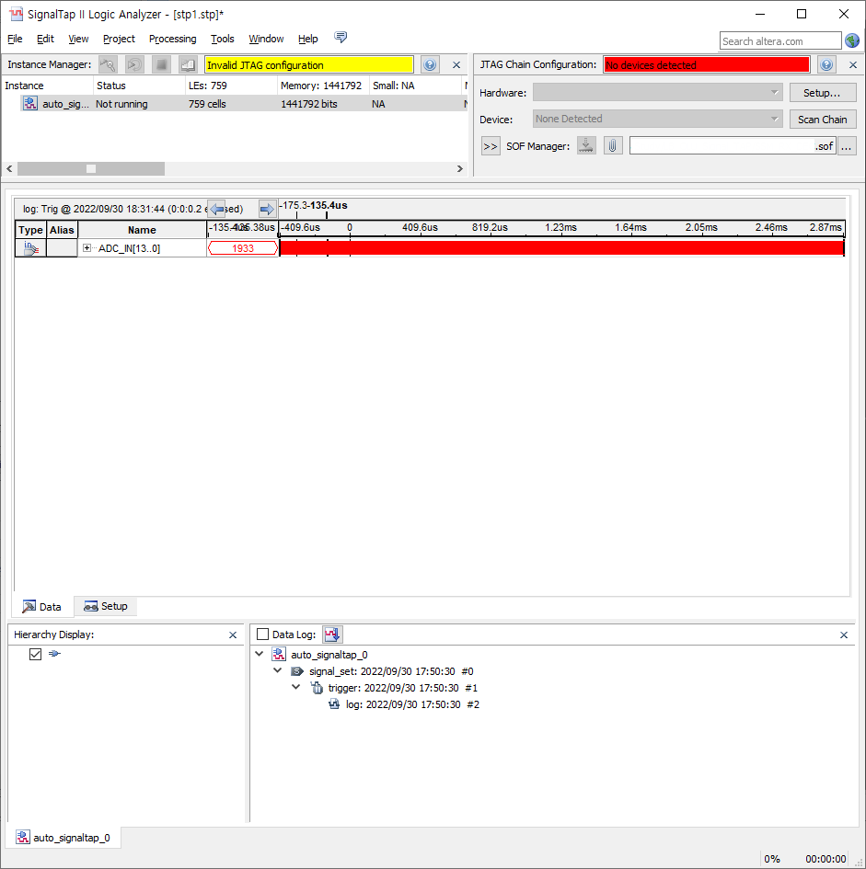Click the SOF Manager program device icon
This screenshot has width=866, height=869.
586,146
